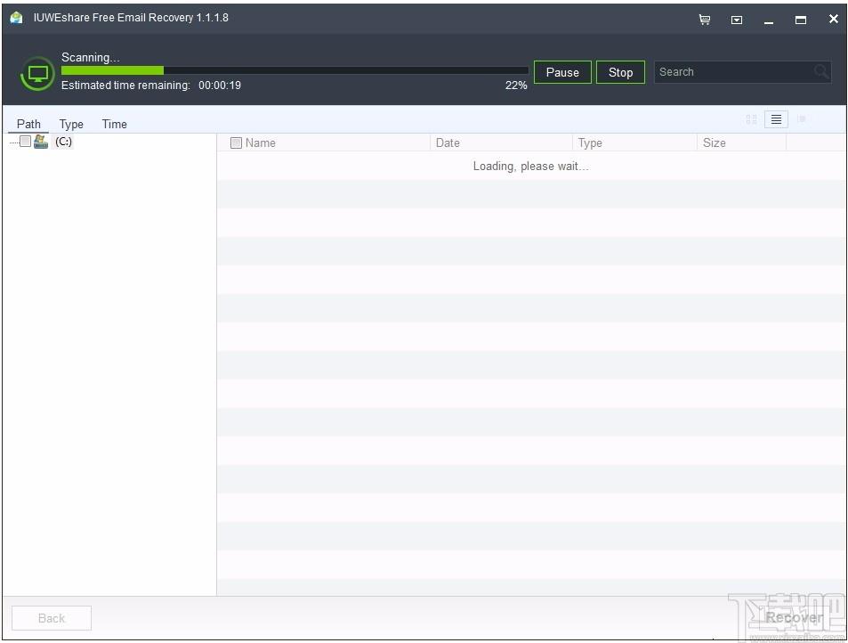Select the Type tab
Screen dimensions: 848x643
click(71, 124)
